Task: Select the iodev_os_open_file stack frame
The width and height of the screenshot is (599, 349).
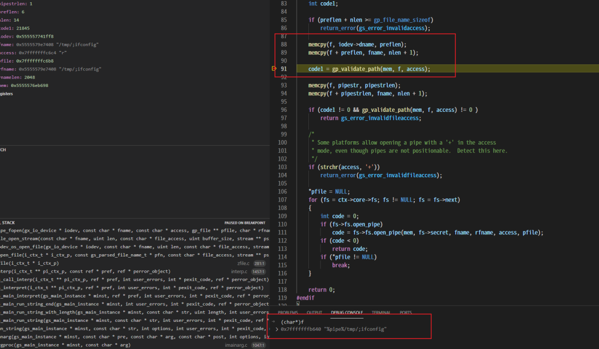Action: (135, 247)
